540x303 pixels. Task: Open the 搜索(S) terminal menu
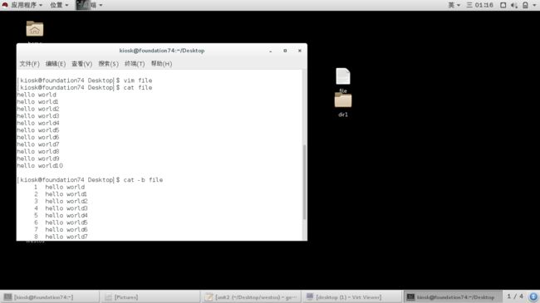click(108, 64)
